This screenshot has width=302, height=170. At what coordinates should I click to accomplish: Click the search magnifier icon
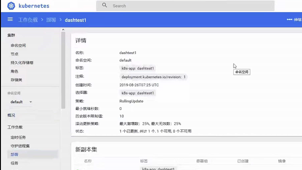click(105, 5)
